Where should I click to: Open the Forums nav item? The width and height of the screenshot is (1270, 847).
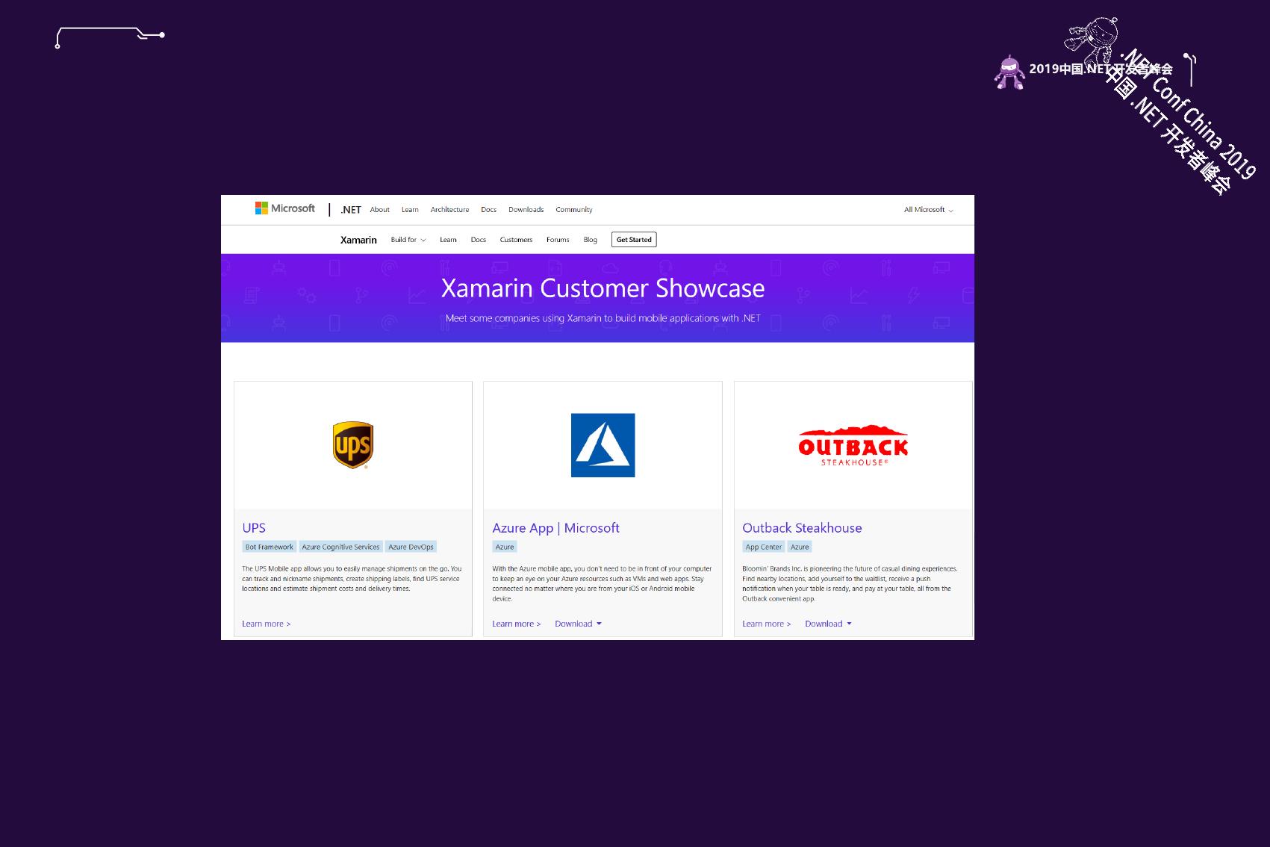pyautogui.click(x=558, y=240)
